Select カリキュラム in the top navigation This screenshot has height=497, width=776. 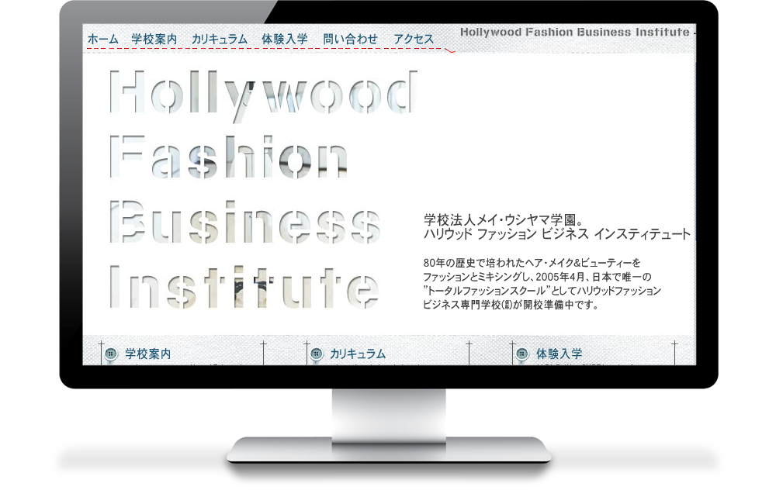point(220,40)
